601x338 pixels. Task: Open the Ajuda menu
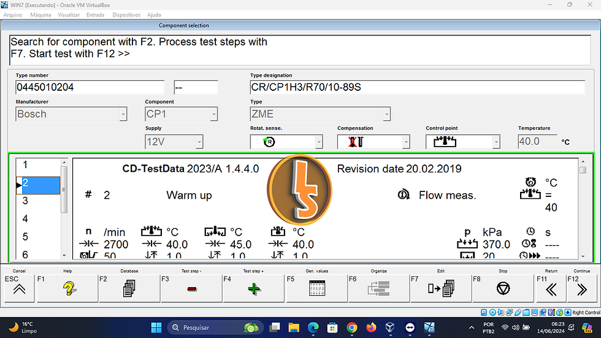(154, 15)
